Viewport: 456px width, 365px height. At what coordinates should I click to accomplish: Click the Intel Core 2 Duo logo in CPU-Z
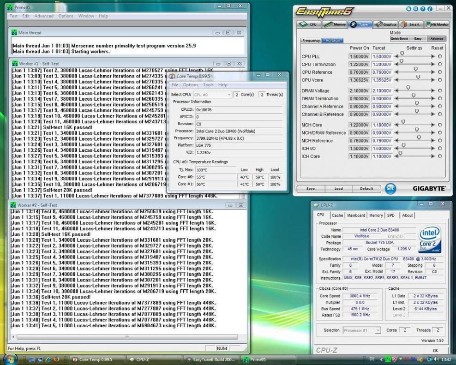tap(430, 239)
